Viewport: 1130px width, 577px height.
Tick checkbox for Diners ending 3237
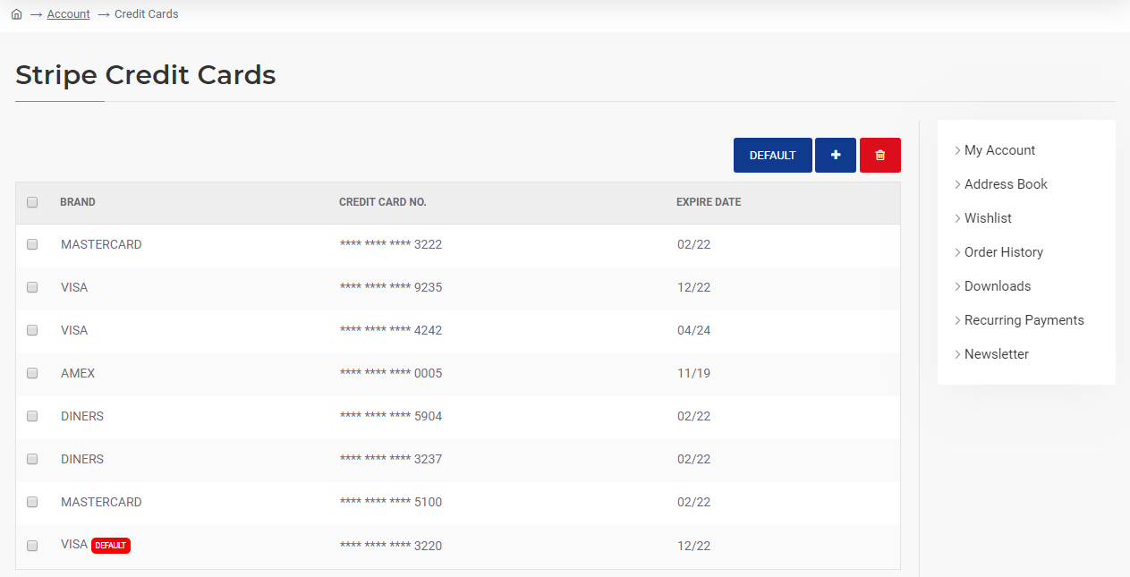tap(32, 459)
